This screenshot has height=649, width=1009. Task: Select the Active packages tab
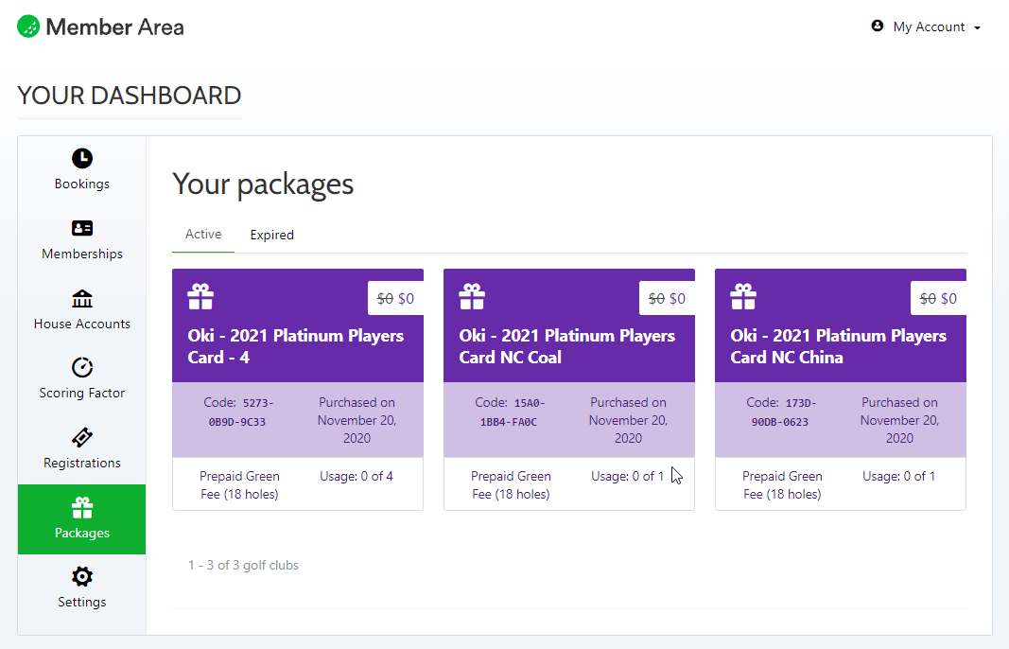[x=203, y=235]
